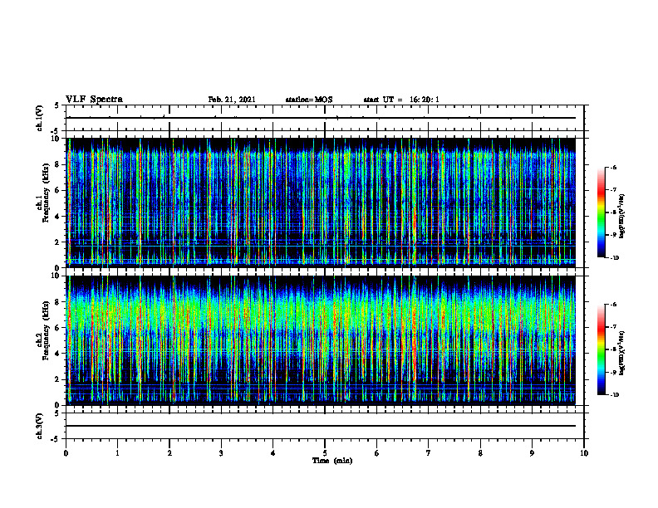Click time axis tick label "1"
Viewport: 658px width, 508px height.
tap(117, 453)
